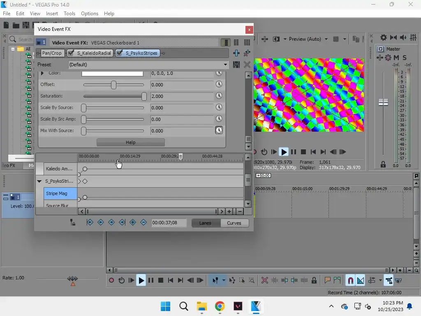Toggle the S_PsykoStripes effect checkbox
Screen dimensions: 421x316
point(120,53)
